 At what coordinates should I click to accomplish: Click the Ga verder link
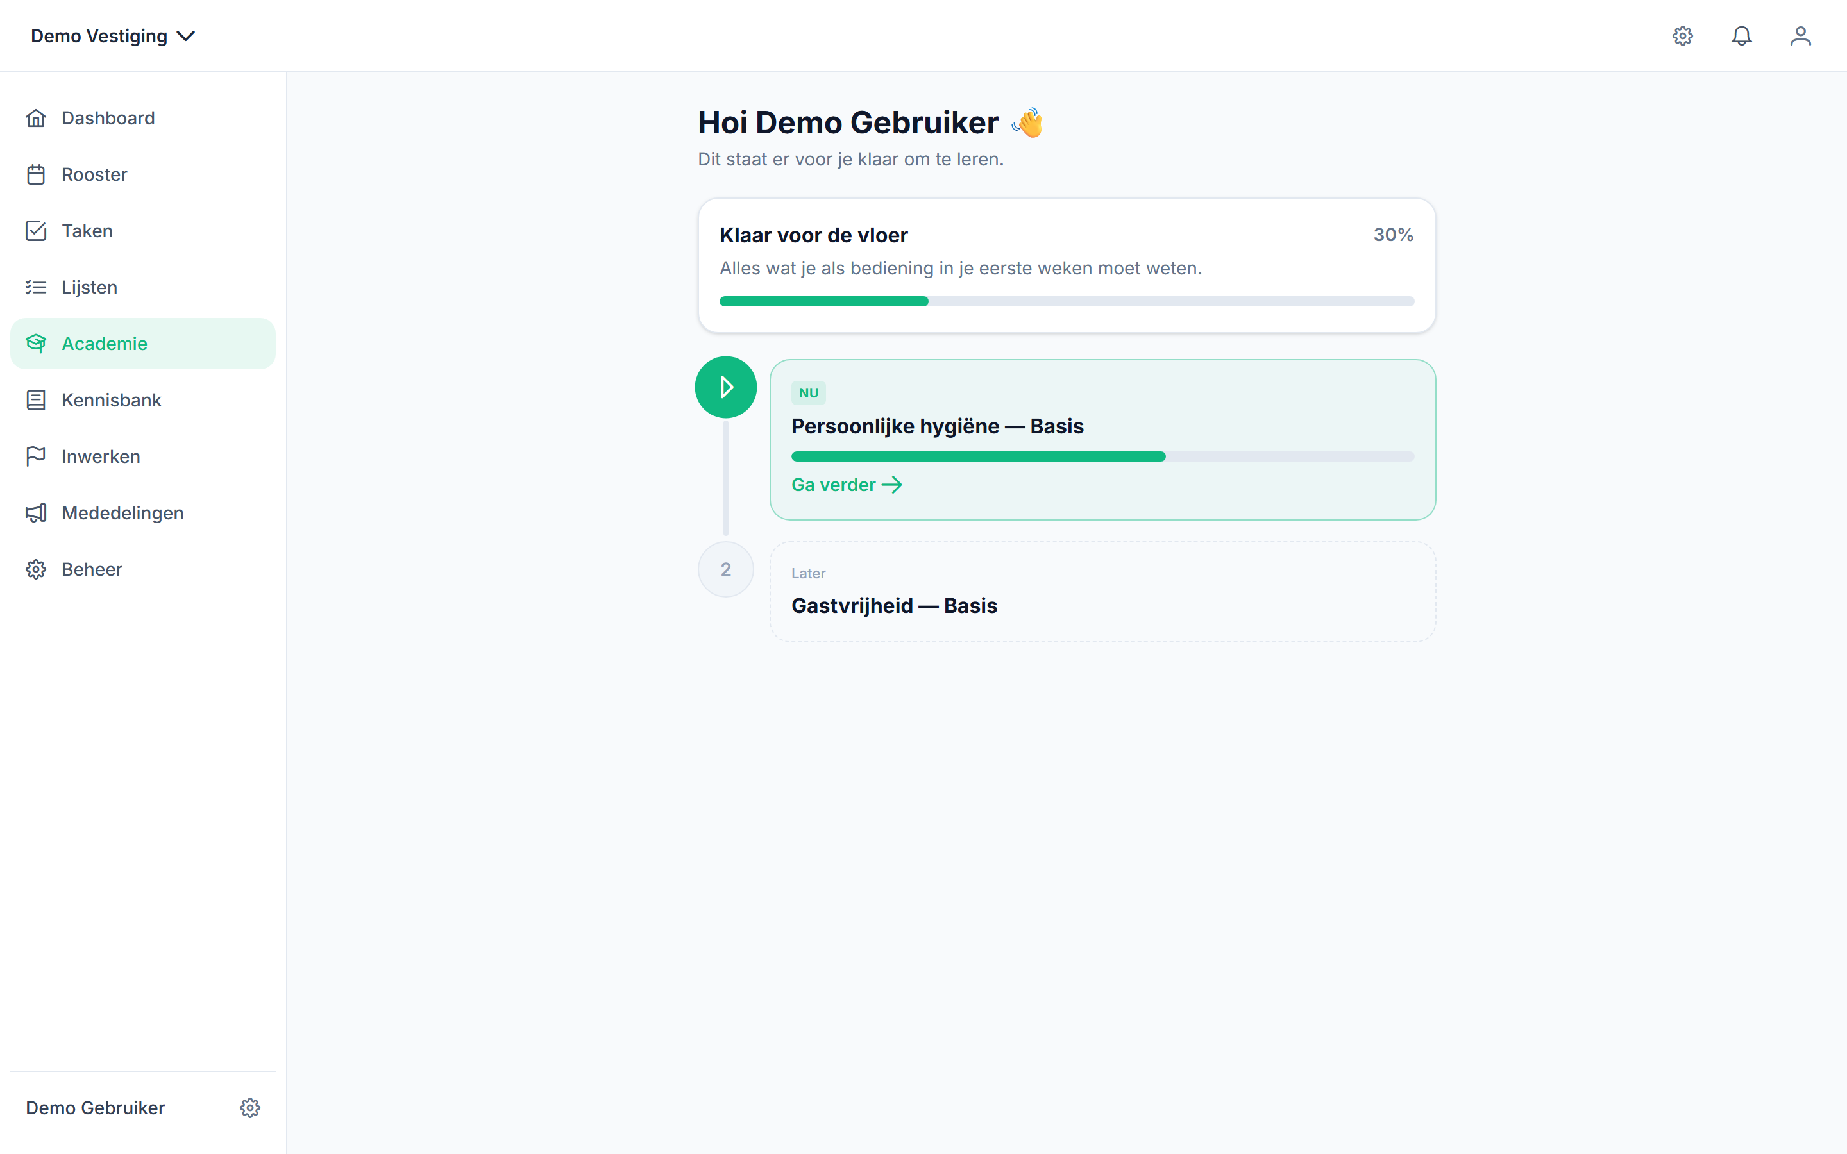pyautogui.click(x=847, y=485)
